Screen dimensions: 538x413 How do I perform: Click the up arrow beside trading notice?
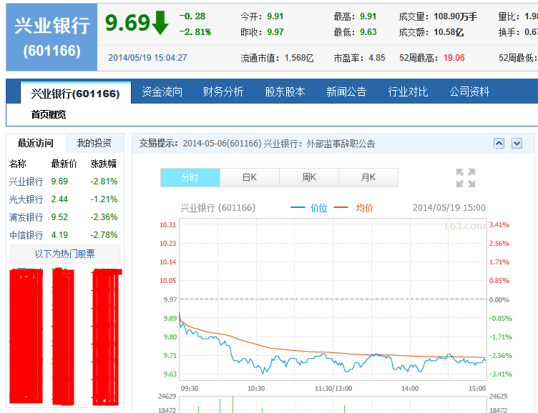pos(499,144)
